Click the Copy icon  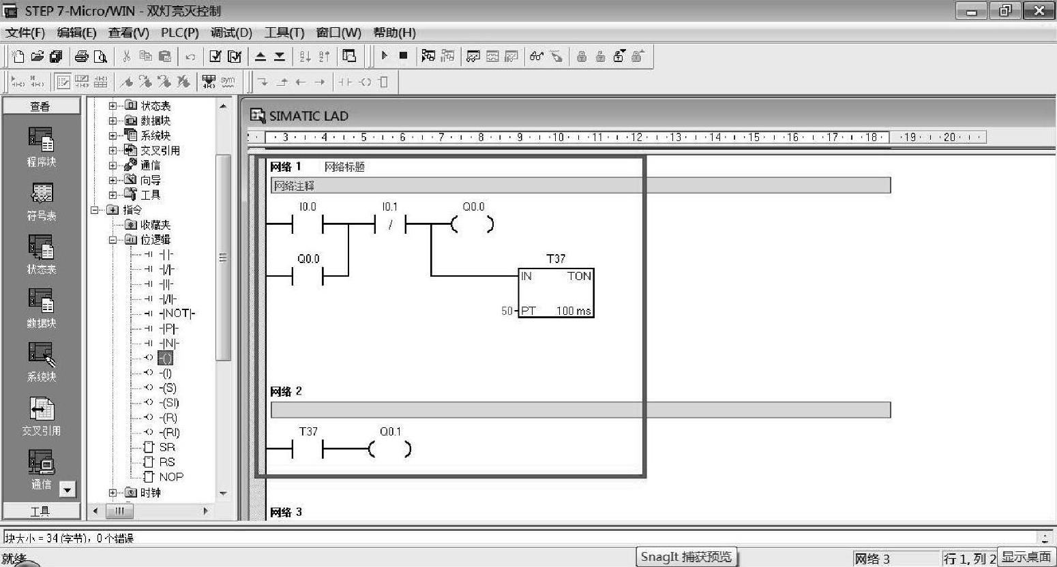point(145,57)
